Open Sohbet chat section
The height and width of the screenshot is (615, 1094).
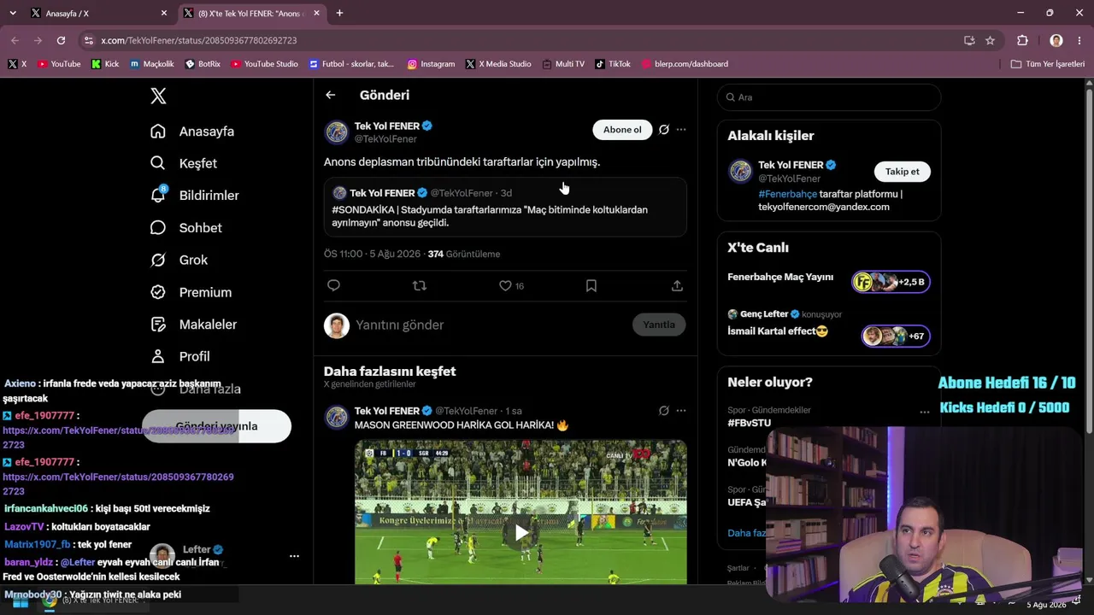tap(186, 228)
